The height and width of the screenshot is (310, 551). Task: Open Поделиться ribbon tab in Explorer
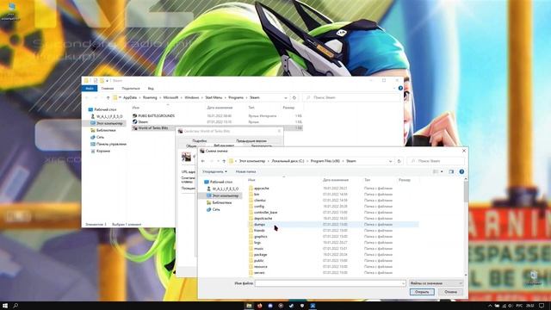coord(131,88)
